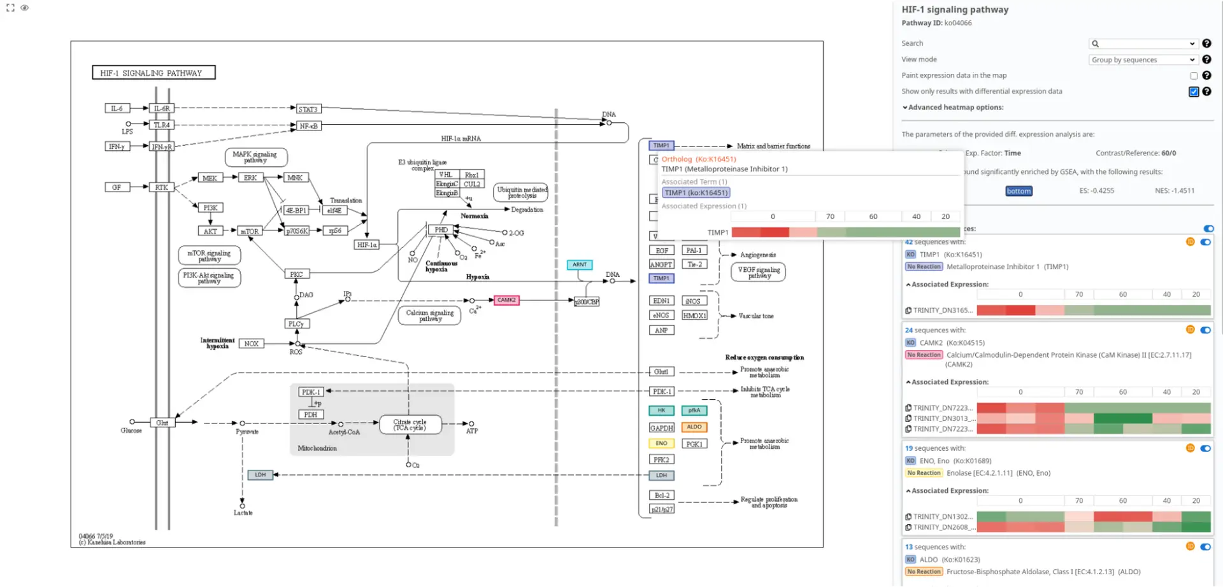
Task: Click the '13' sequences count link
Action: click(x=909, y=547)
